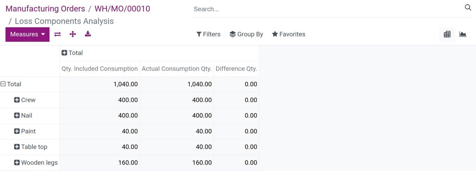The width and height of the screenshot is (476, 171).
Task: Click Table top actual consumption 40.00 cell
Action: tap(177, 147)
